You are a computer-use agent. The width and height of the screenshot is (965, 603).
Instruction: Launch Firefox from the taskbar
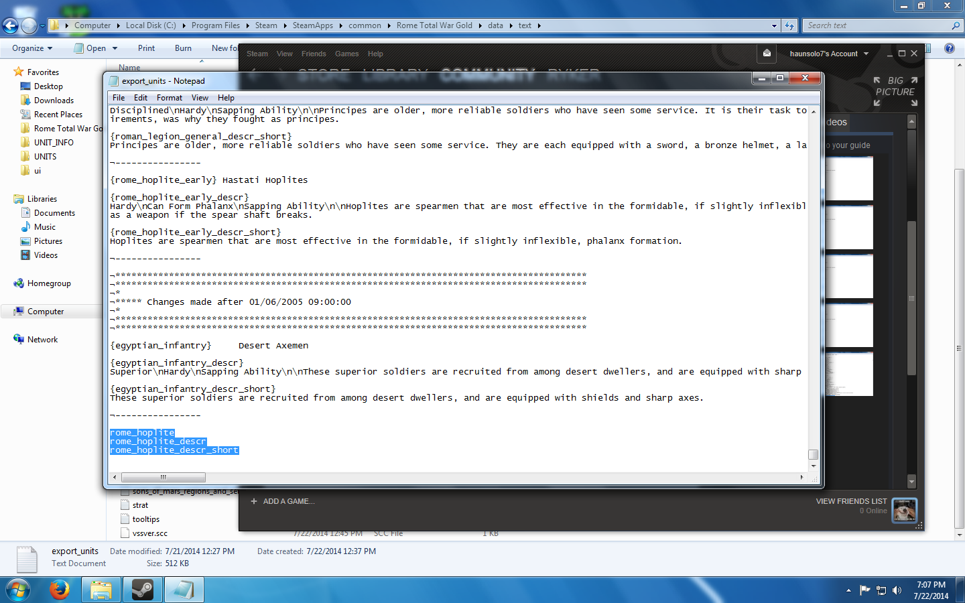(60, 590)
